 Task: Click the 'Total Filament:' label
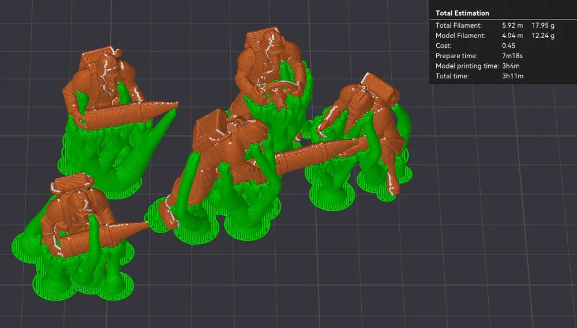pos(459,25)
